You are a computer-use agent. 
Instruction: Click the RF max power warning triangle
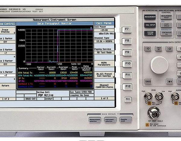(x=147, y=125)
